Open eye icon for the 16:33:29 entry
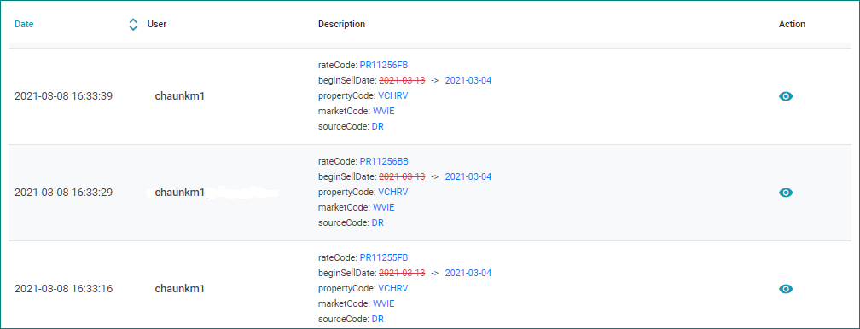The image size is (860, 329). (x=786, y=193)
